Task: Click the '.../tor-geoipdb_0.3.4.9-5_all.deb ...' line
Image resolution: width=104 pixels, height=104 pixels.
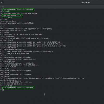Action: (x=19, y=65)
